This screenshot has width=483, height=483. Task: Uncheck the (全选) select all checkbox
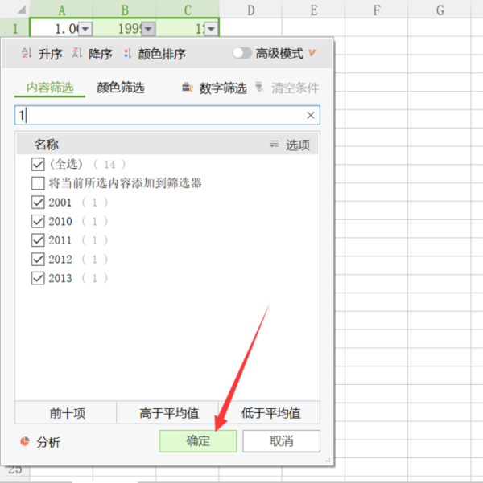[38, 164]
